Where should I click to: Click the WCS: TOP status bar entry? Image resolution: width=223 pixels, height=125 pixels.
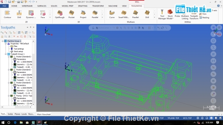click(187, 118)
